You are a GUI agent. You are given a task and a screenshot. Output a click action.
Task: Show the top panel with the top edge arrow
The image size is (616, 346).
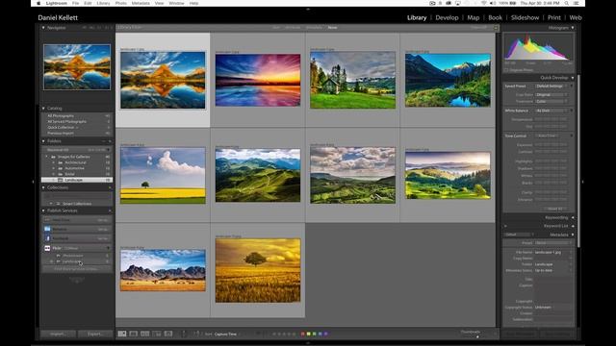pos(308,9)
